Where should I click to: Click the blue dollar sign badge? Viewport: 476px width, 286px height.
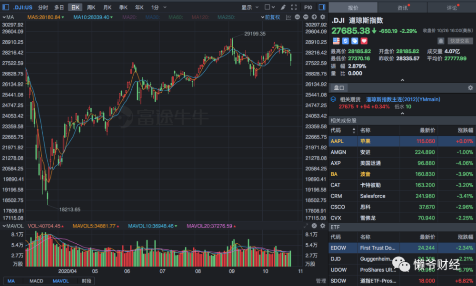(346, 41)
